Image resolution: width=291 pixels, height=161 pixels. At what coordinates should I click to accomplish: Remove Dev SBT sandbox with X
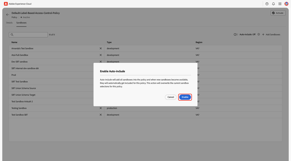click(100, 62)
